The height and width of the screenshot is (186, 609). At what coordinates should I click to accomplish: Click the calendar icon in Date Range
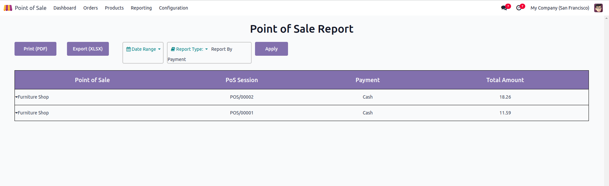129,49
